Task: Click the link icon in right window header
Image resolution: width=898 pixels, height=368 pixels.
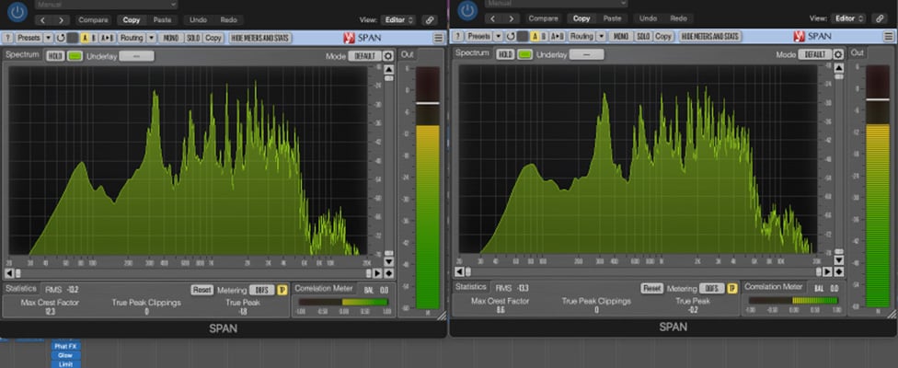Action: pos(880,18)
